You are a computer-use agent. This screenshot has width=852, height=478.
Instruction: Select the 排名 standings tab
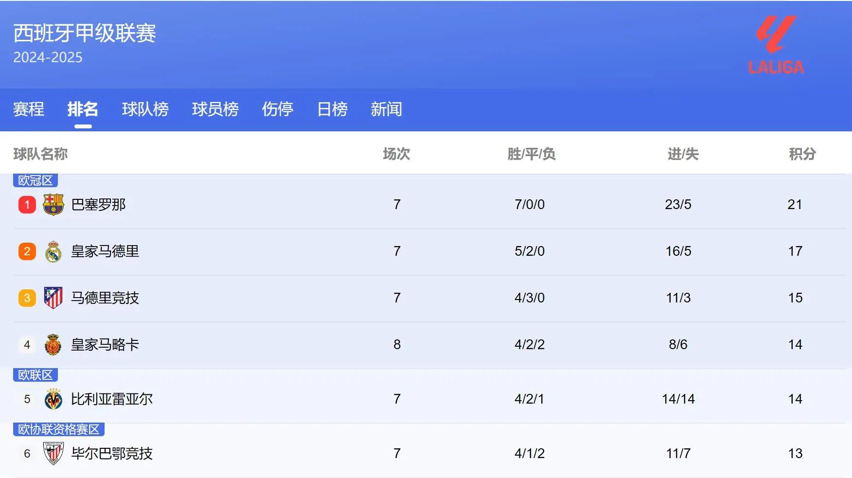pyautogui.click(x=83, y=109)
